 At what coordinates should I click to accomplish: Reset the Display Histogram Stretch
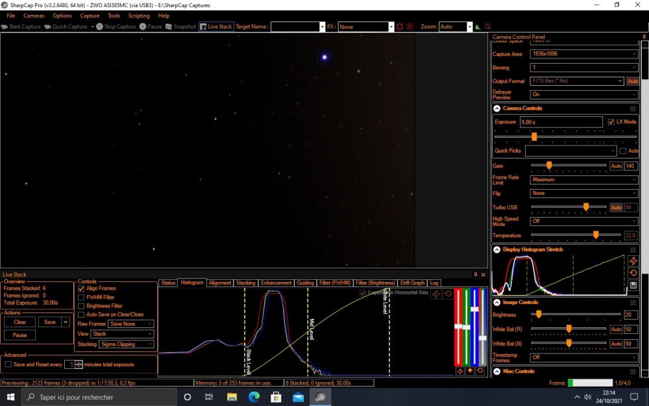click(x=633, y=273)
